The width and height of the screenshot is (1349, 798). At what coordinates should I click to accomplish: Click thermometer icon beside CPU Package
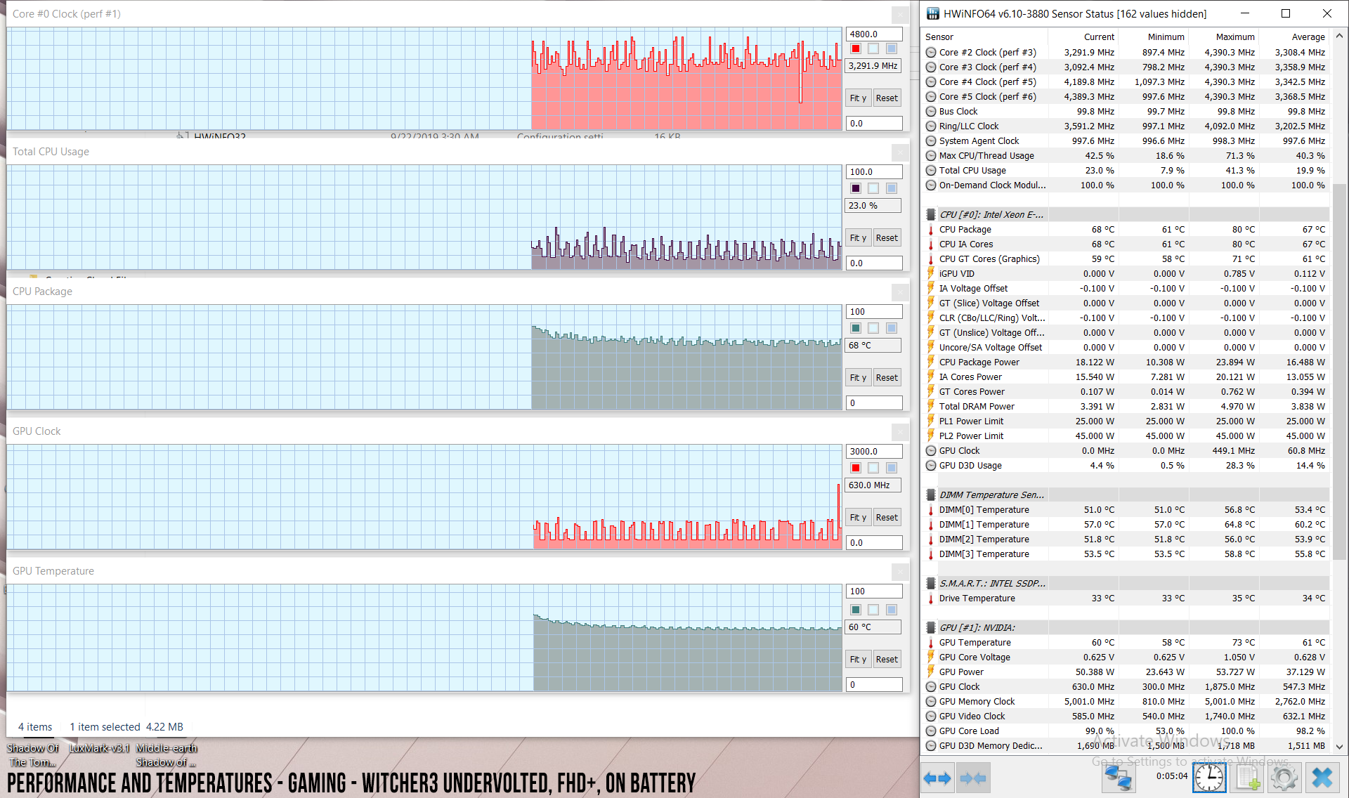click(931, 229)
